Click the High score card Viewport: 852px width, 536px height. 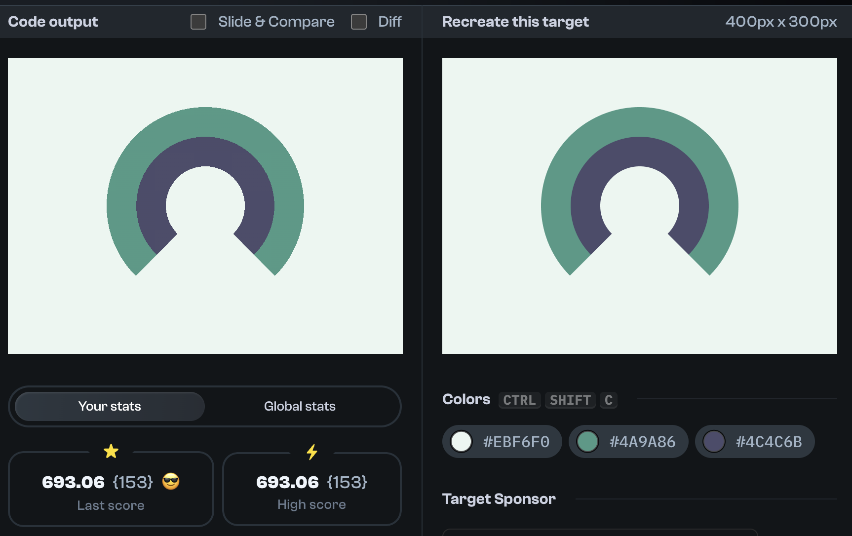pyautogui.click(x=312, y=489)
